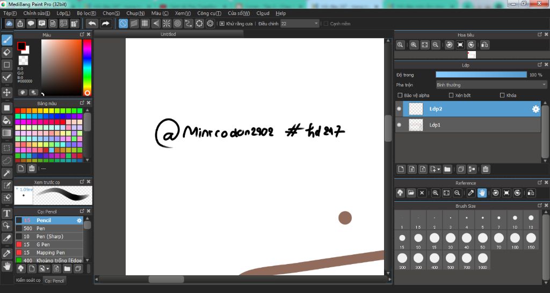Click the Lớp2 layer thumbnail

click(416, 109)
